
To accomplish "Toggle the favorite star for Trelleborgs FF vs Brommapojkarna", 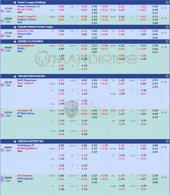I will point(15,148).
